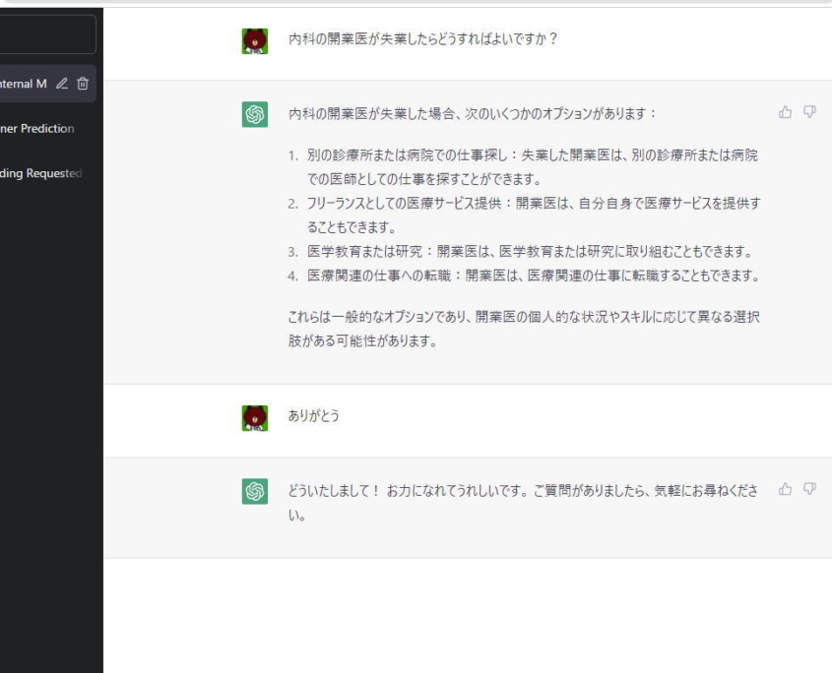Viewport: 832px width, 673px height.
Task: Click the question text 内科の開業医が失業したら
Action: coord(423,39)
